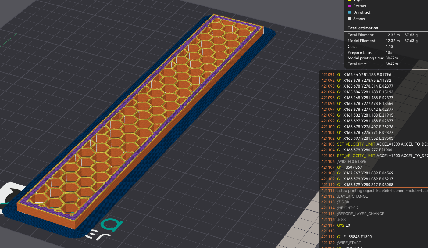The width and height of the screenshot is (428, 248).
Task: Click the Model Filament label
Action: pos(362,41)
